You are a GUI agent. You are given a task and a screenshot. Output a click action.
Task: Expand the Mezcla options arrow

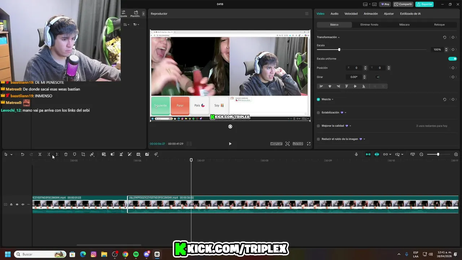tap(332, 99)
